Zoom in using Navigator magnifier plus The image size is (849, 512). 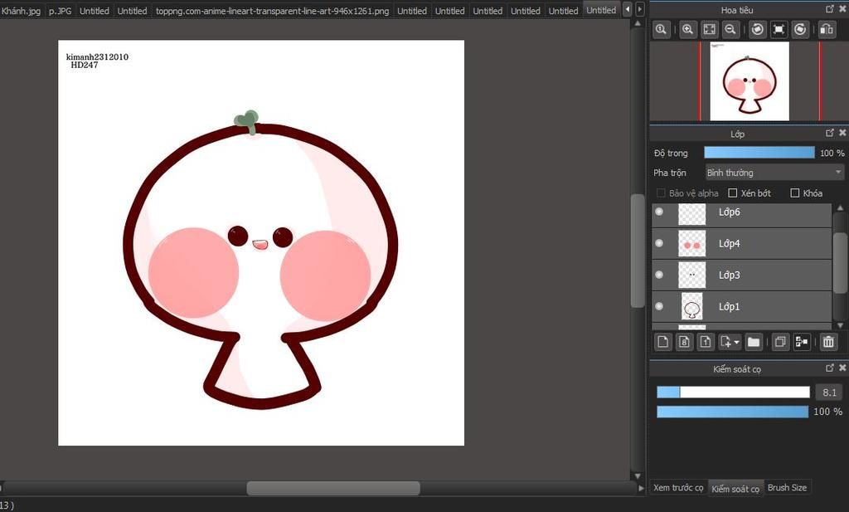click(x=687, y=29)
